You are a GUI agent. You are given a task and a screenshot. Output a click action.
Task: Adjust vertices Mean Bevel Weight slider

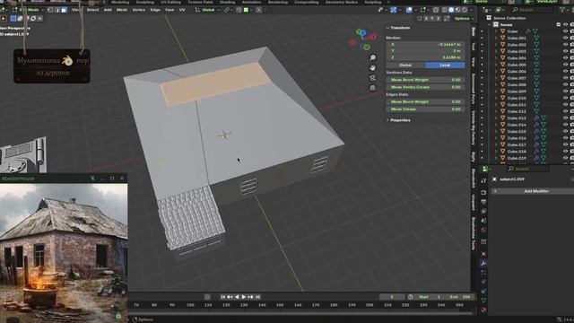coord(426,80)
